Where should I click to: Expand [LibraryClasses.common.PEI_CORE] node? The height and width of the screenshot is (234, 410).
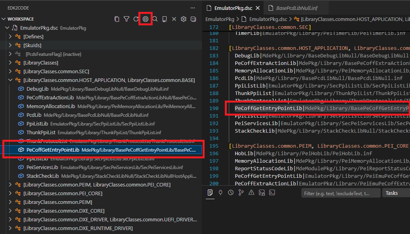(10, 193)
